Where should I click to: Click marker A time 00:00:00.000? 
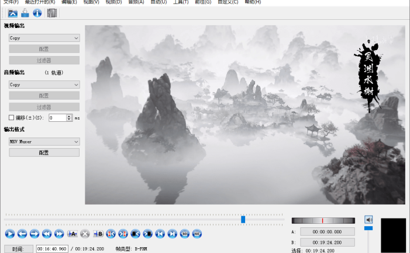(327, 231)
